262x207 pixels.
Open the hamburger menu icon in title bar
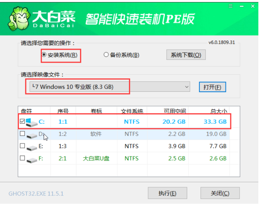(230, 6)
